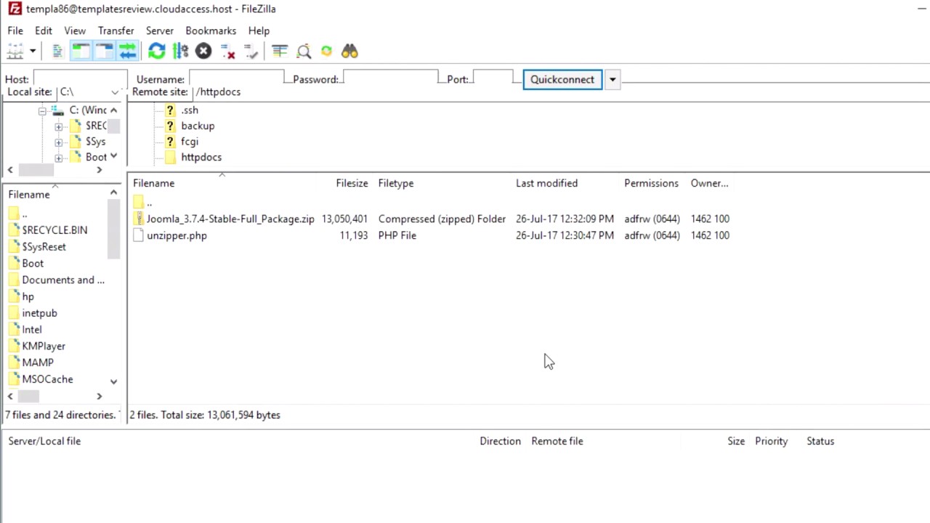The height and width of the screenshot is (523, 930).
Task: Reconnect to the last server
Action: (x=251, y=51)
